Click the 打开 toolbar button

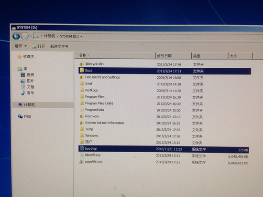(x=39, y=46)
